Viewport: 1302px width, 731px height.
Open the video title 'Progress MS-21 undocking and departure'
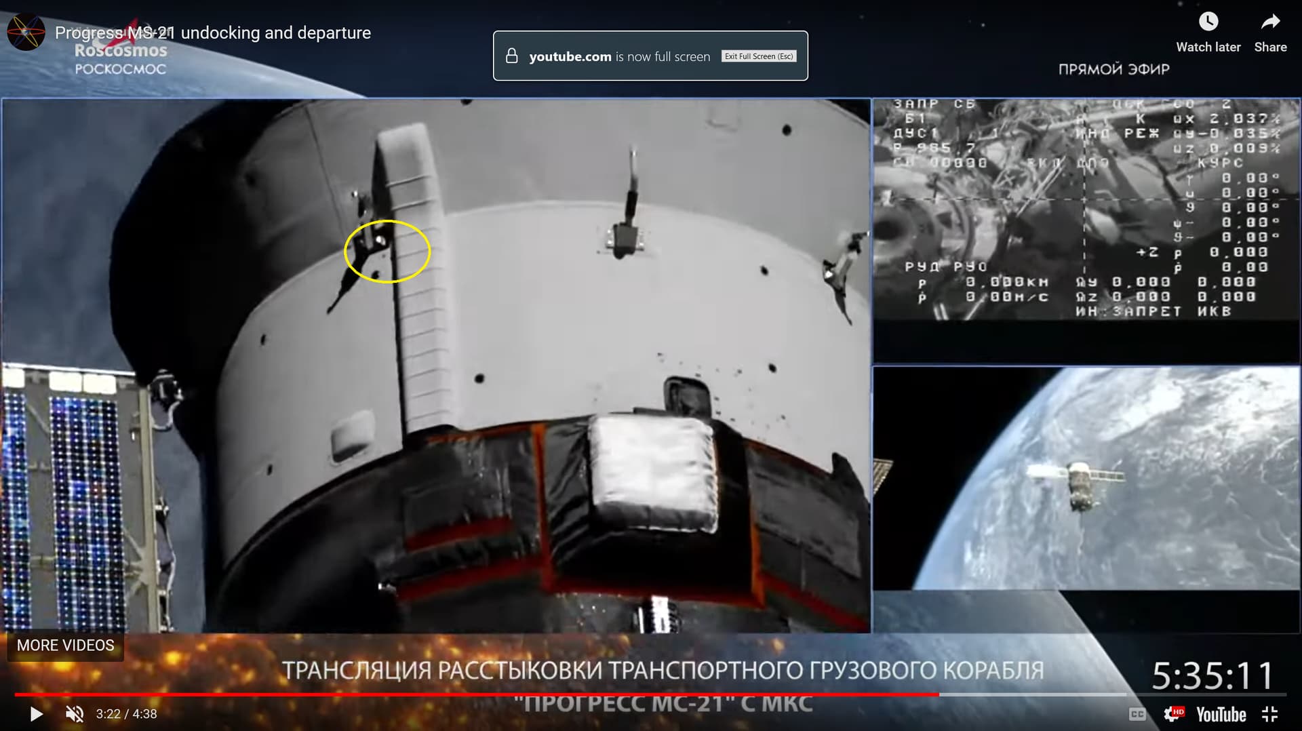pyautogui.click(x=212, y=33)
